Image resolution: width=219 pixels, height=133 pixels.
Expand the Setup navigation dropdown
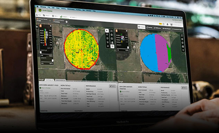[x=46, y=15]
